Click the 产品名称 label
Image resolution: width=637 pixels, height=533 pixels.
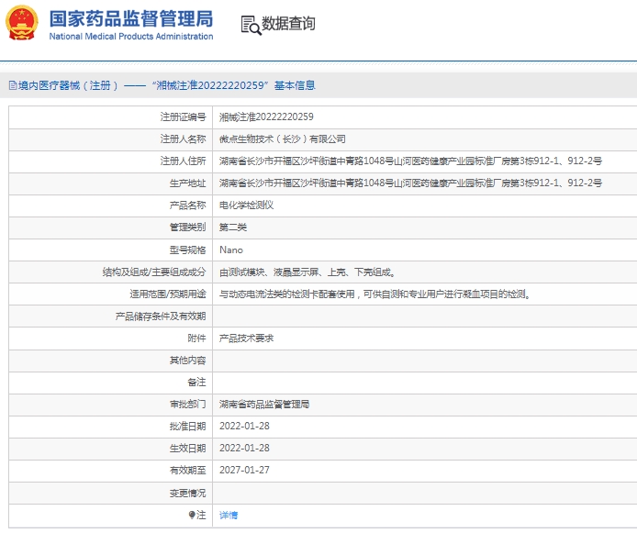[x=187, y=205]
